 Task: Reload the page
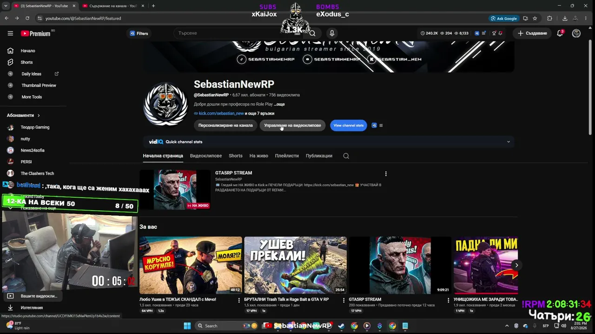27,19
